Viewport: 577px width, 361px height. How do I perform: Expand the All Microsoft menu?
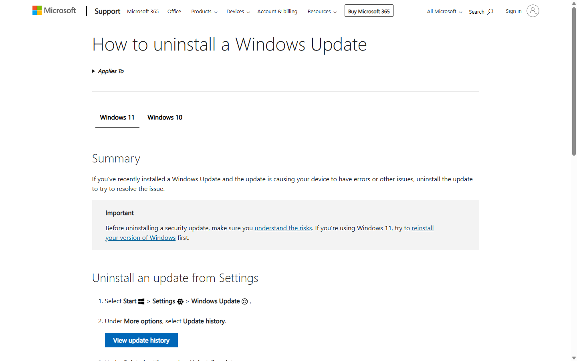(444, 12)
